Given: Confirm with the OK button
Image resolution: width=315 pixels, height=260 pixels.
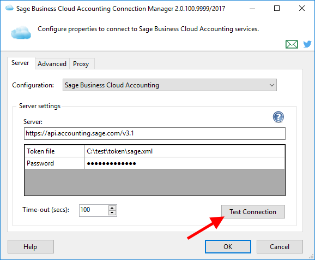Looking at the screenshot, I should (228, 246).
